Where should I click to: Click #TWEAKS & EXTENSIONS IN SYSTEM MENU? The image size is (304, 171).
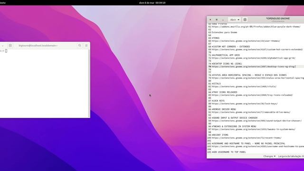click(234, 126)
